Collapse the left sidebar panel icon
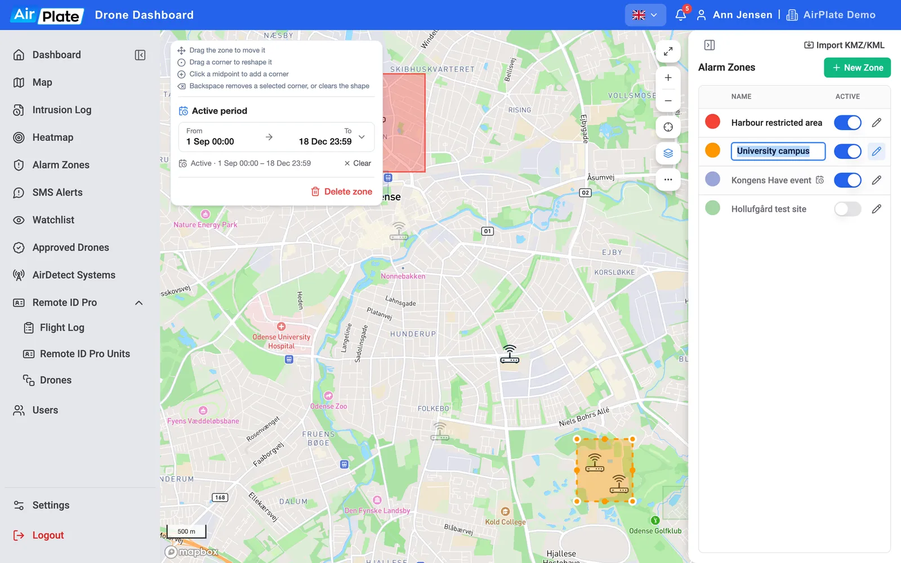 point(140,55)
